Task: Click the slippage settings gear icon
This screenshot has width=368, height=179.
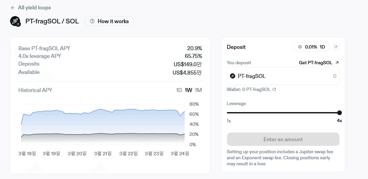Action: tap(300, 47)
